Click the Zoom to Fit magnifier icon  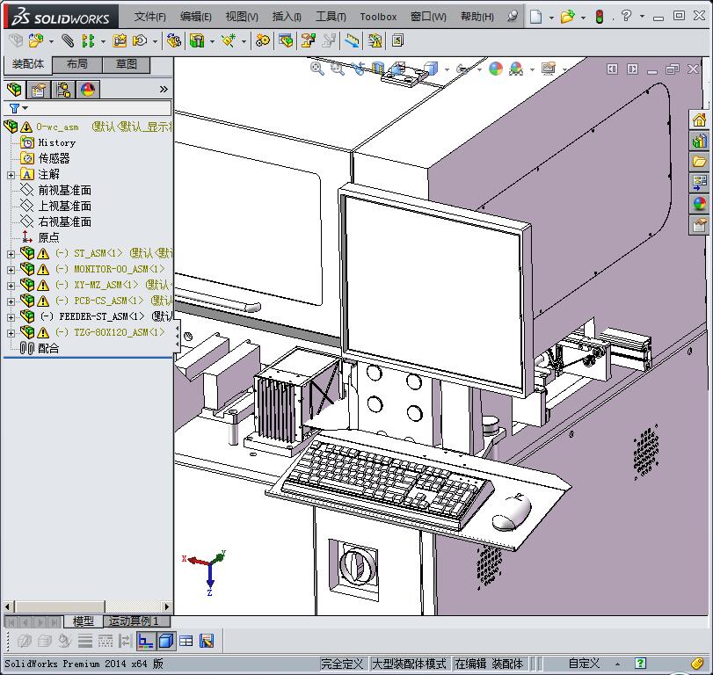(x=317, y=69)
